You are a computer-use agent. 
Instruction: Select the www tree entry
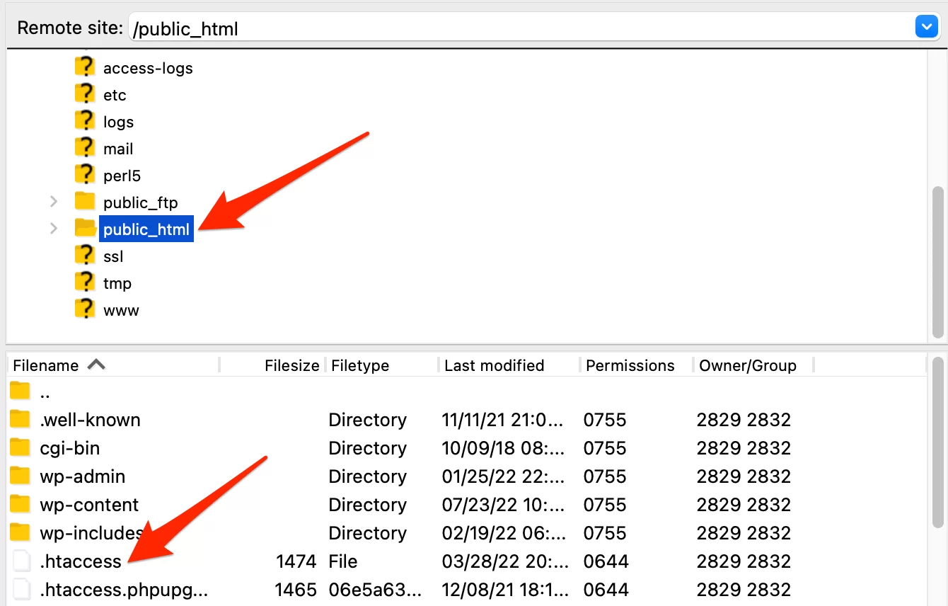pyautogui.click(x=121, y=310)
